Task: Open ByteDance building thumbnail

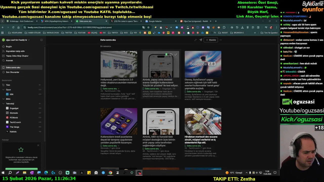Action: pos(119,64)
